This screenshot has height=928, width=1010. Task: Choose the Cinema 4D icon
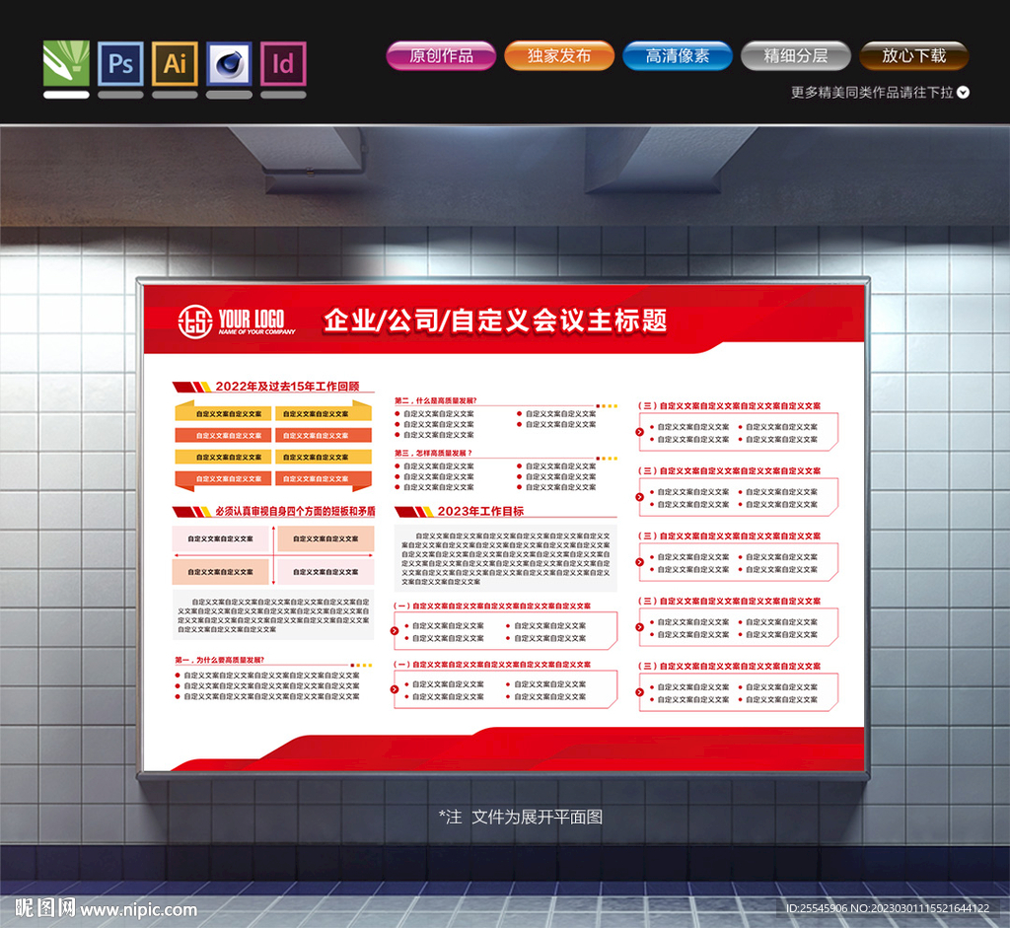click(x=229, y=63)
